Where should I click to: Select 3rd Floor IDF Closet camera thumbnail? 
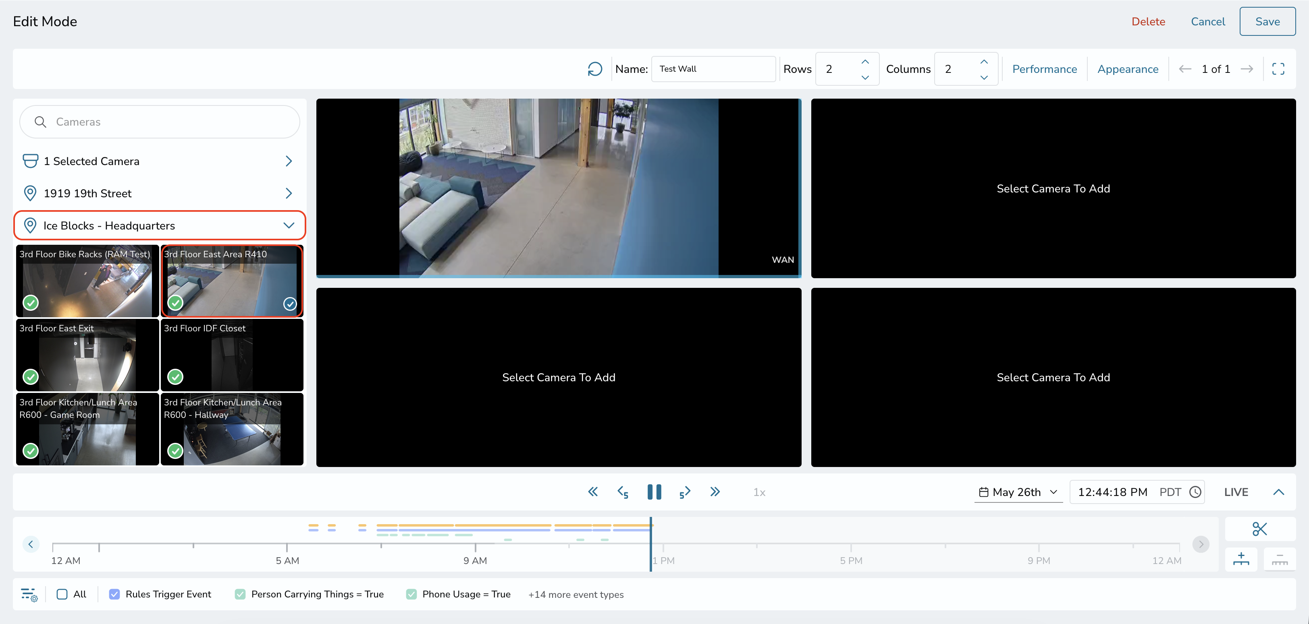tap(232, 355)
